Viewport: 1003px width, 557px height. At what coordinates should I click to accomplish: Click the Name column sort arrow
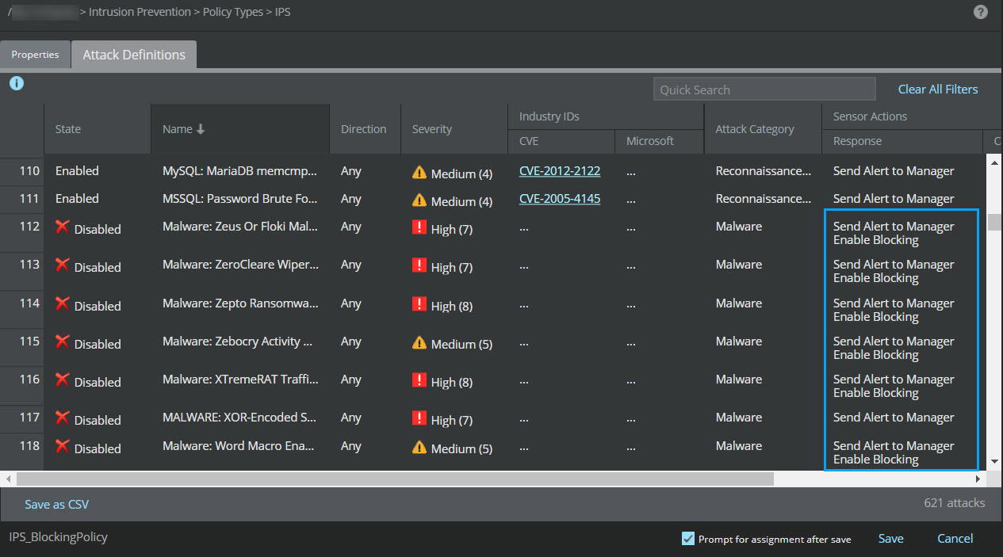[201, 129]
